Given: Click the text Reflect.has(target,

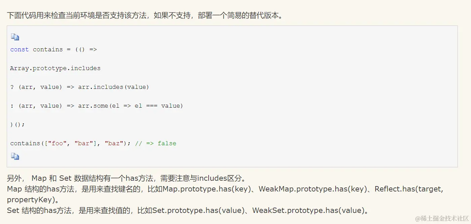Looking at the screenshot, I should pos(409,189).
